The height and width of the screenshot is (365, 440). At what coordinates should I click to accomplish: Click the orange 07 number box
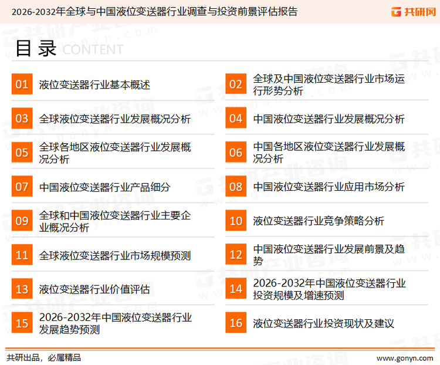click(22, 187)
